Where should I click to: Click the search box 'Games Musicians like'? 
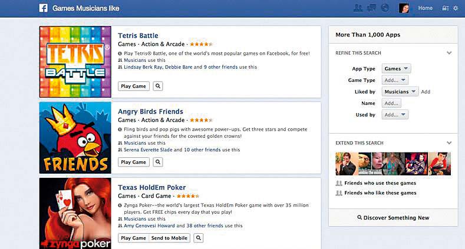tap(85, 8)
